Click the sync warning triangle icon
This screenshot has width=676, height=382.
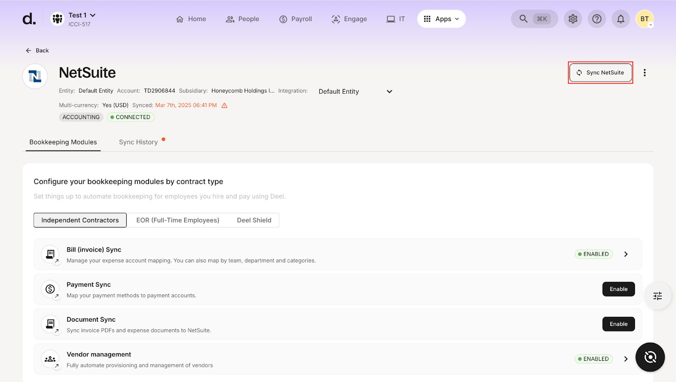click(x=224, y=106)
